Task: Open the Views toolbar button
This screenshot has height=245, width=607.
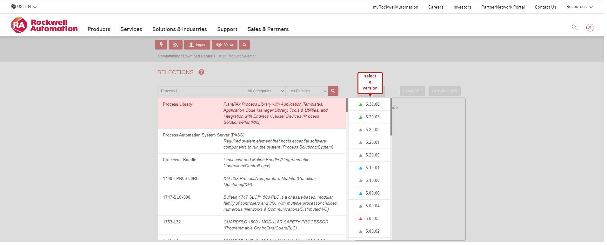Action: (225, 45)
